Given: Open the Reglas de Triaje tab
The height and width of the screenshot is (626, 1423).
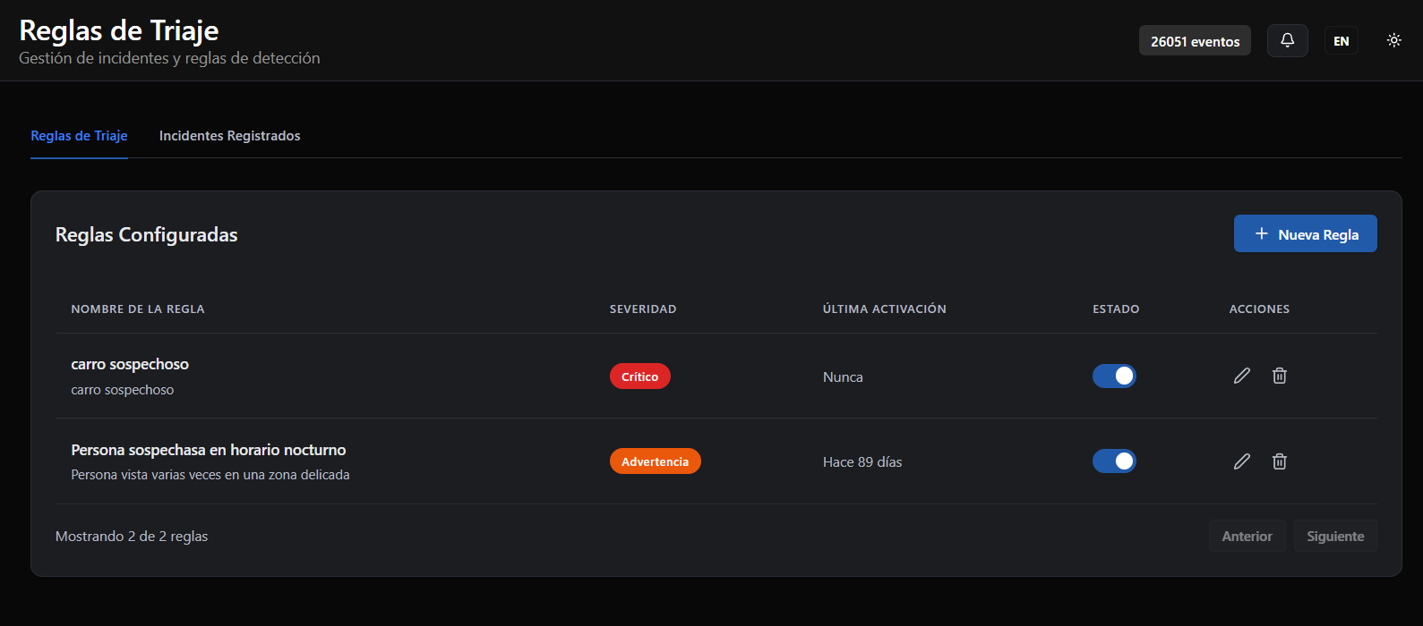Looking at the screenshot, I should 79,136.
